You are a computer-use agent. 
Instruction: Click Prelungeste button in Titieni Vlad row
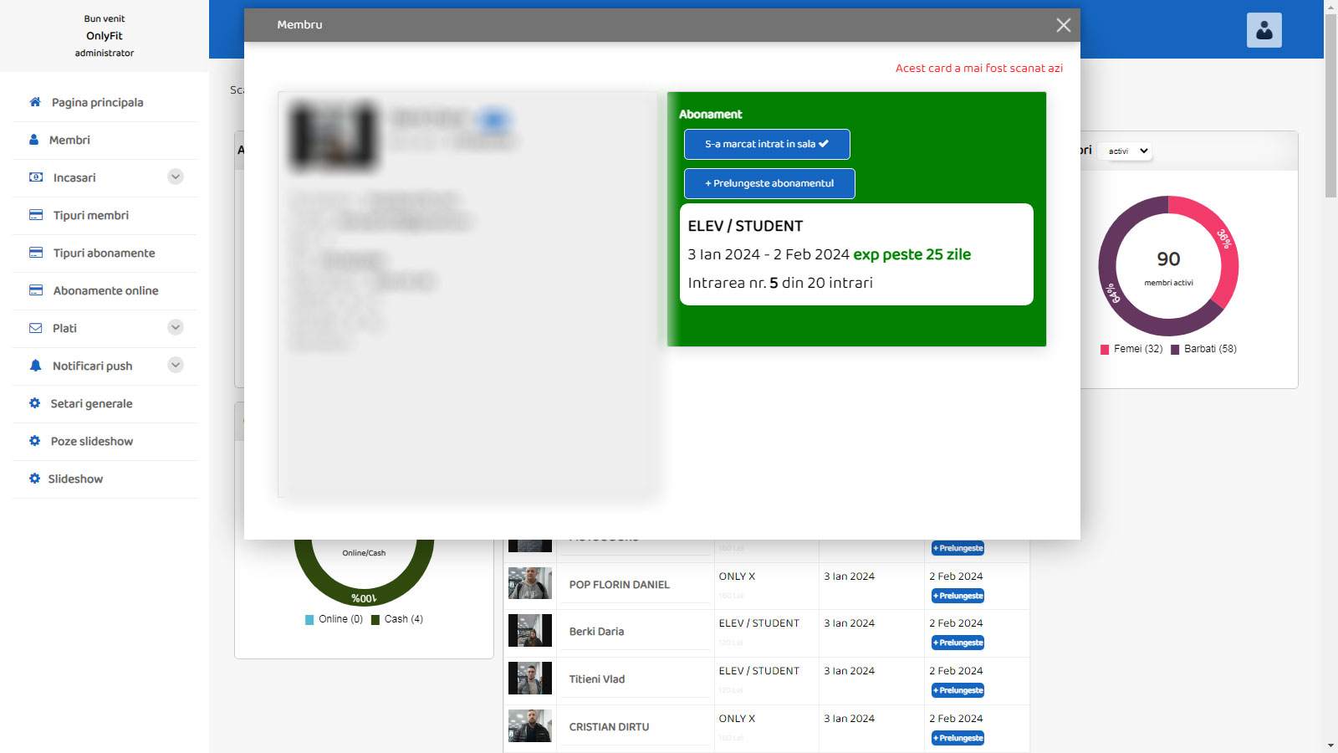tap(958, 690)
